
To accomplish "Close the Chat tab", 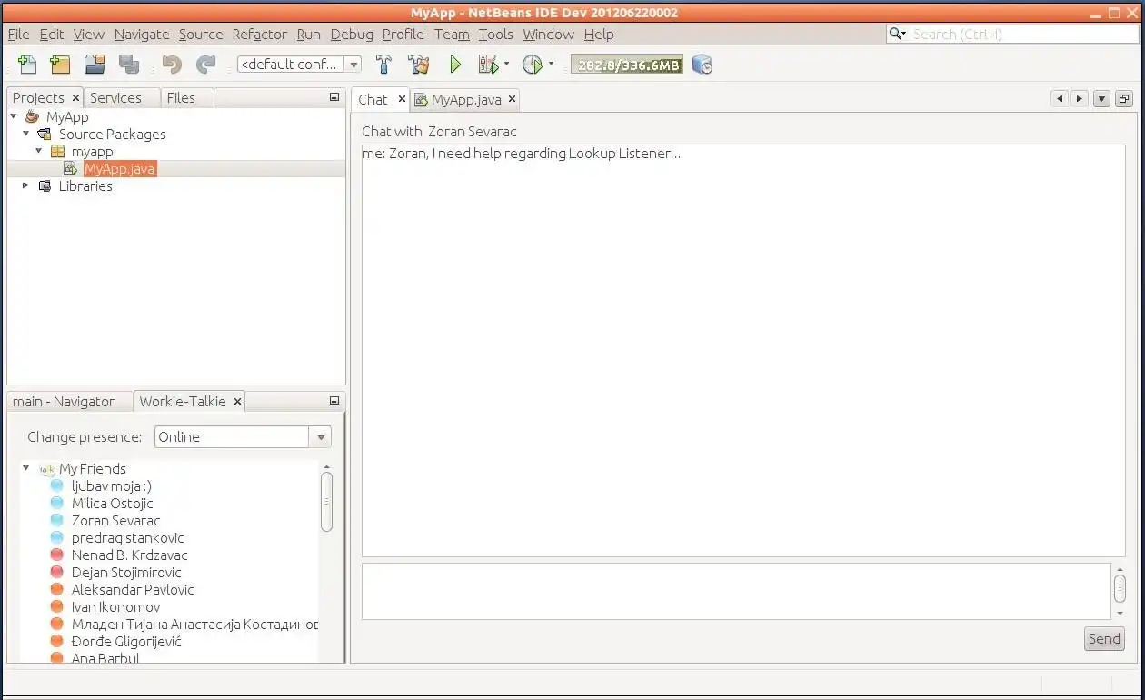I will 402,99.
